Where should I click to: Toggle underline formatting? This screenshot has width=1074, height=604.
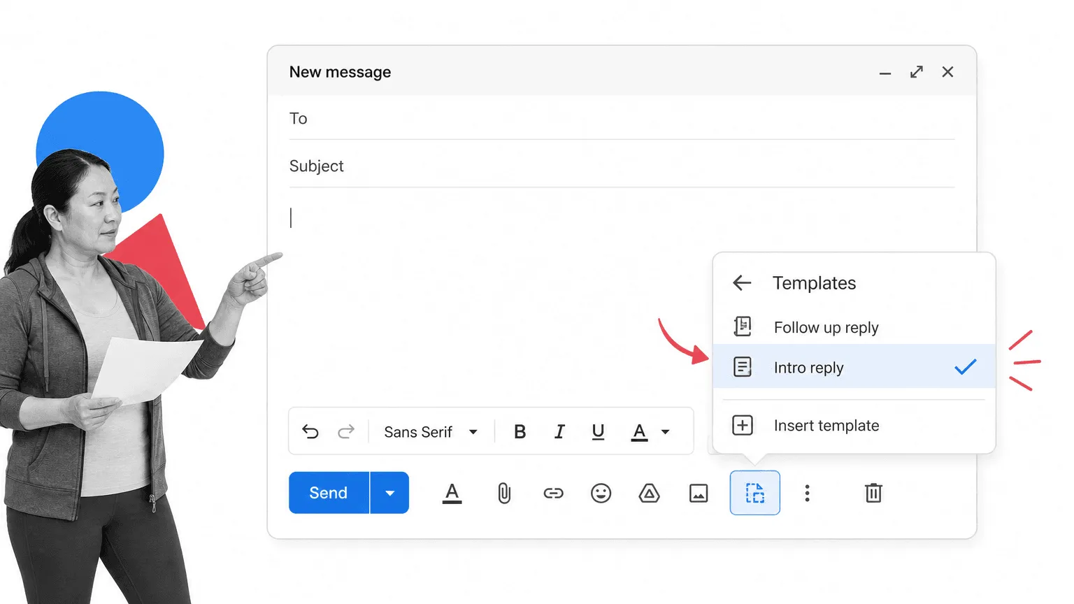(598, 432)
